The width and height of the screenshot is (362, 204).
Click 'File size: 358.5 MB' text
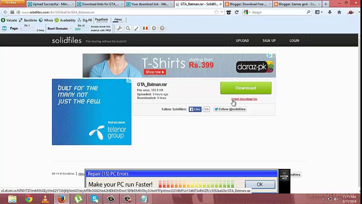pos(150,90)
